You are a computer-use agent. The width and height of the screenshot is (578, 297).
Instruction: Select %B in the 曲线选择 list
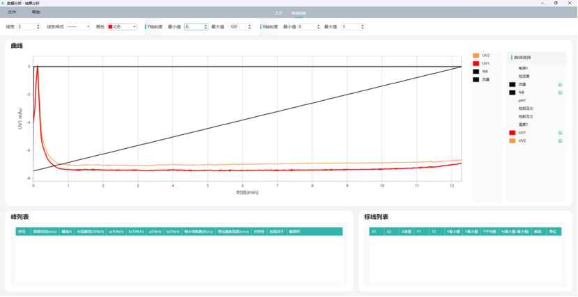522,93
